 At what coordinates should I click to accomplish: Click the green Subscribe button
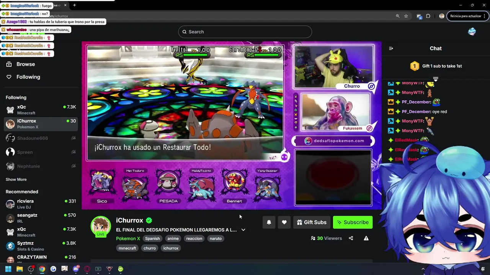(353, 222)
